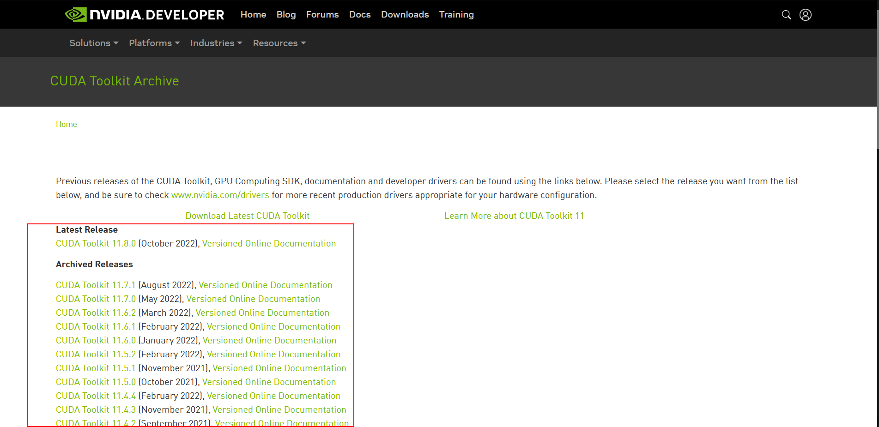Open CUDA Toolkit 11.8.0 link
The image size is (879, 427).
click(x=96, y=243)
